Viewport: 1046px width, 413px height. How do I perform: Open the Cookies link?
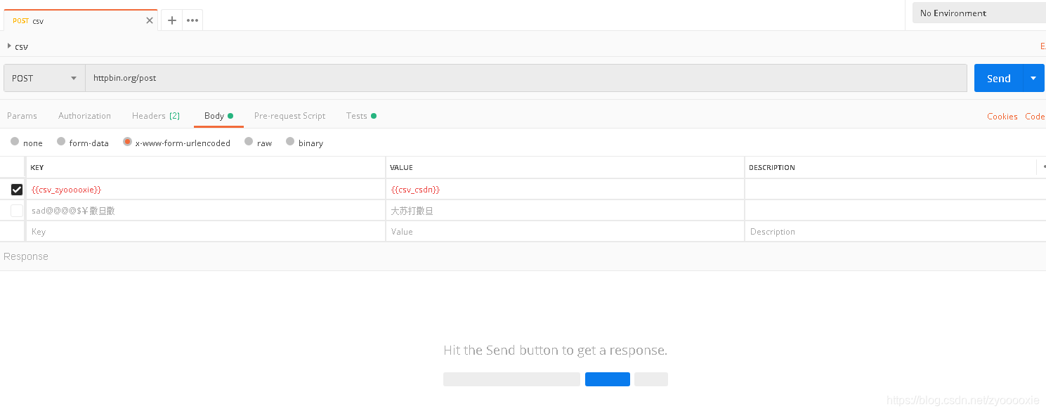click(1002, 117)
